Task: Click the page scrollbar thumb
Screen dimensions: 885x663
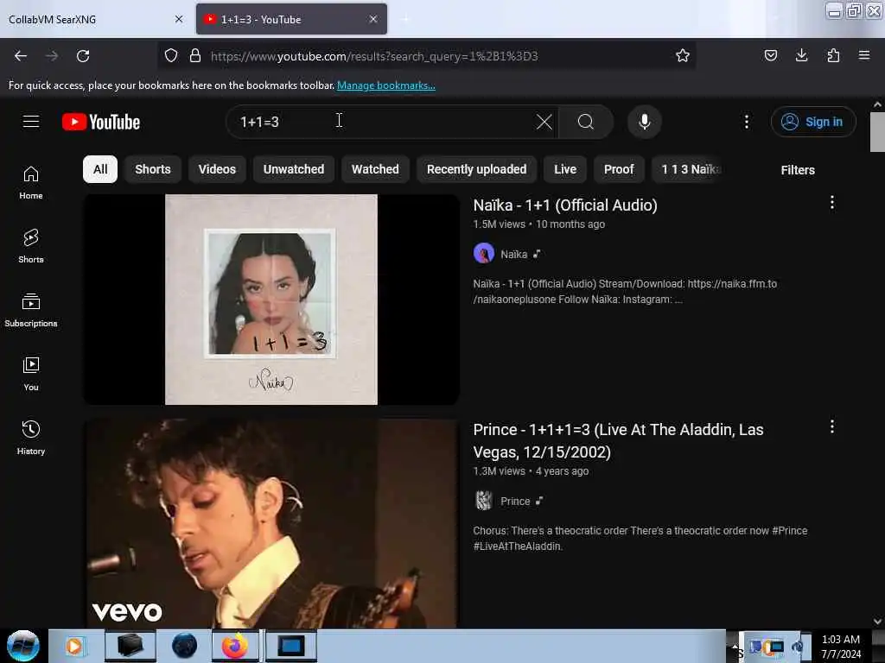Action: [x=877, y=132]
